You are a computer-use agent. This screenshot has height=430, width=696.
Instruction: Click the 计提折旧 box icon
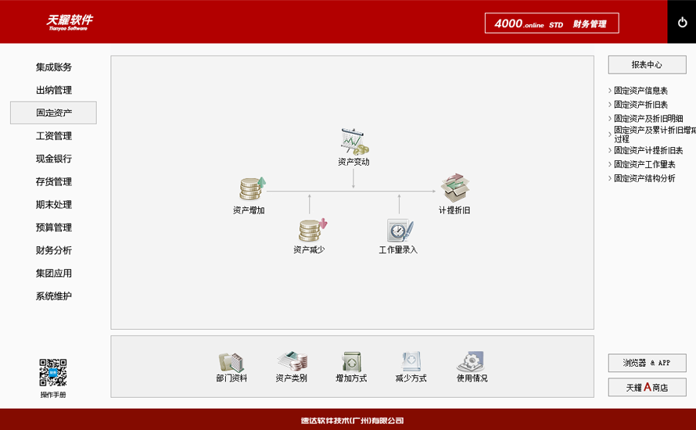click(455, 188)
